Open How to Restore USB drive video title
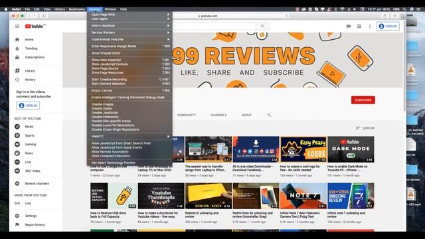 pos(108,214)
